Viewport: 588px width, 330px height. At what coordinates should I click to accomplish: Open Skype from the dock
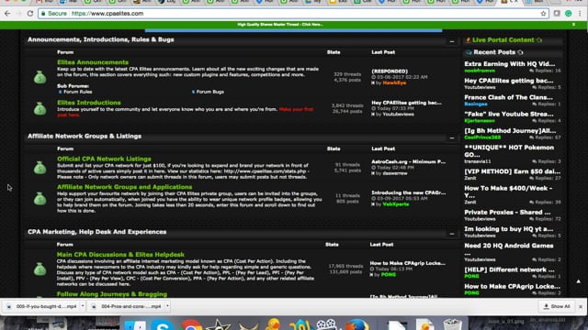pos(163,324)
